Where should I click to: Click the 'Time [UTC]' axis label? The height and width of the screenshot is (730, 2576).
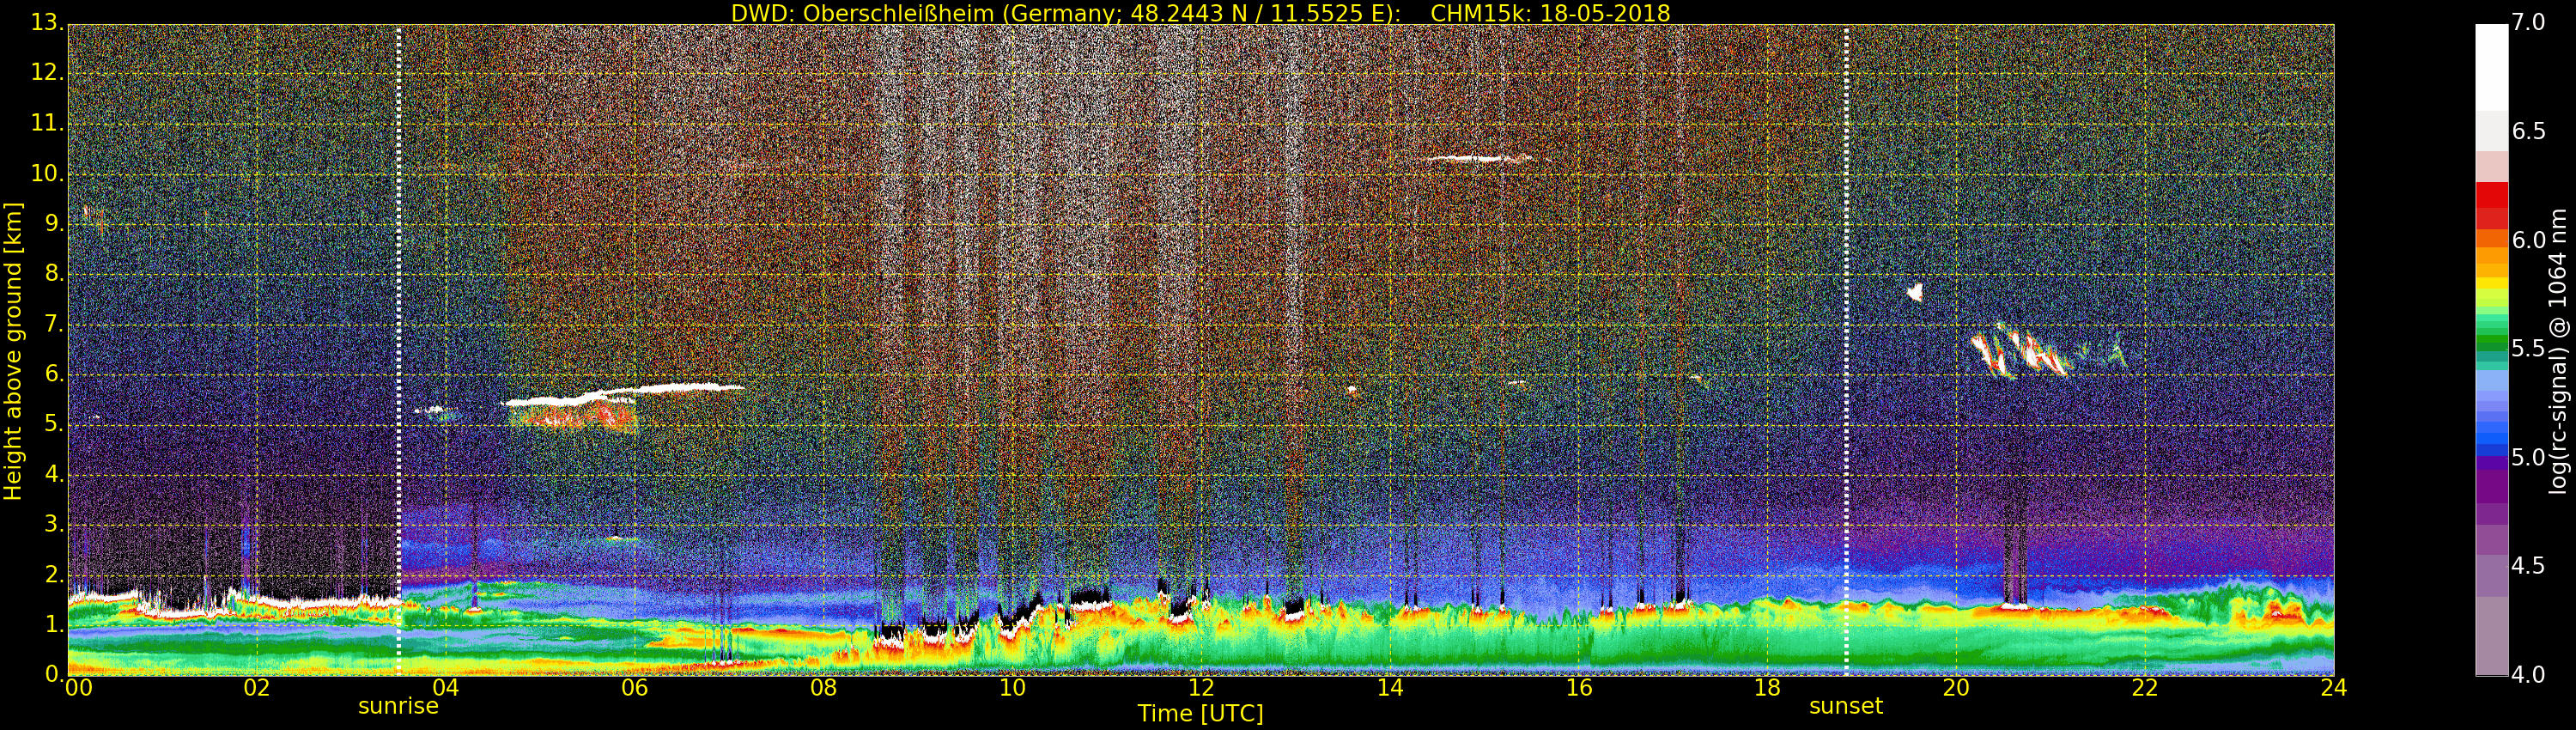(x=1200, y=714)
